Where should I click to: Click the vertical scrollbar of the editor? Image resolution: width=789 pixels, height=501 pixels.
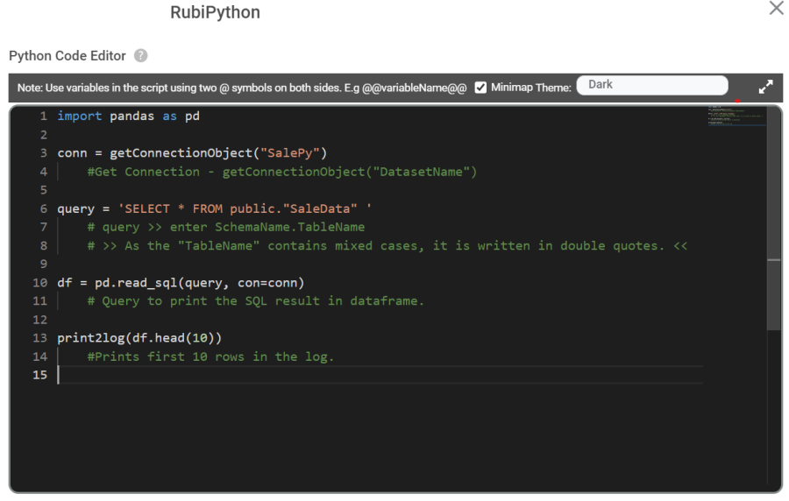pos(773,293)
